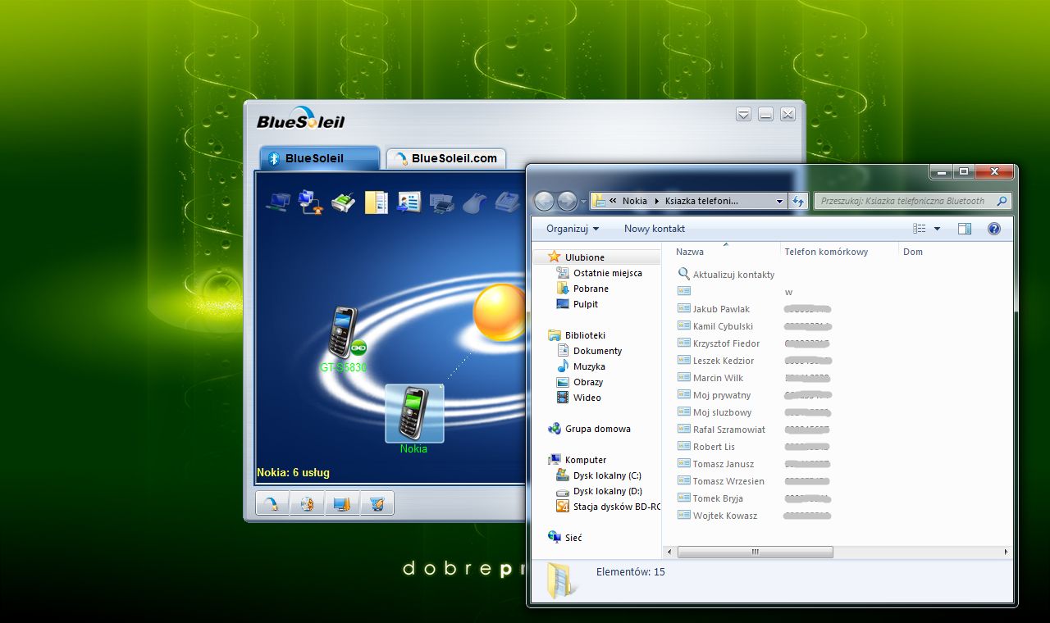
Task: Open Dysk lokalny (D:) in the sidebar
Action: click(x=607, y=491)
